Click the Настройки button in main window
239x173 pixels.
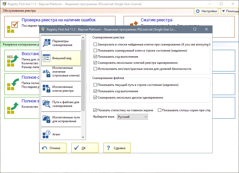click(206, 11)
